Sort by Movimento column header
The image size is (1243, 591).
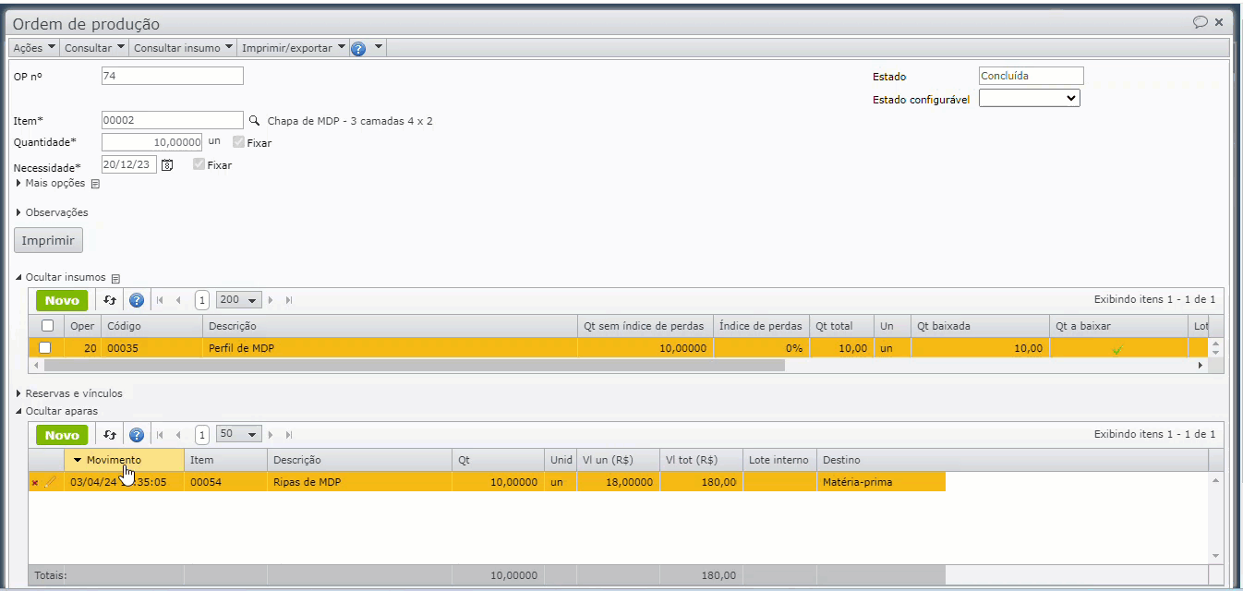click(124, 460)
